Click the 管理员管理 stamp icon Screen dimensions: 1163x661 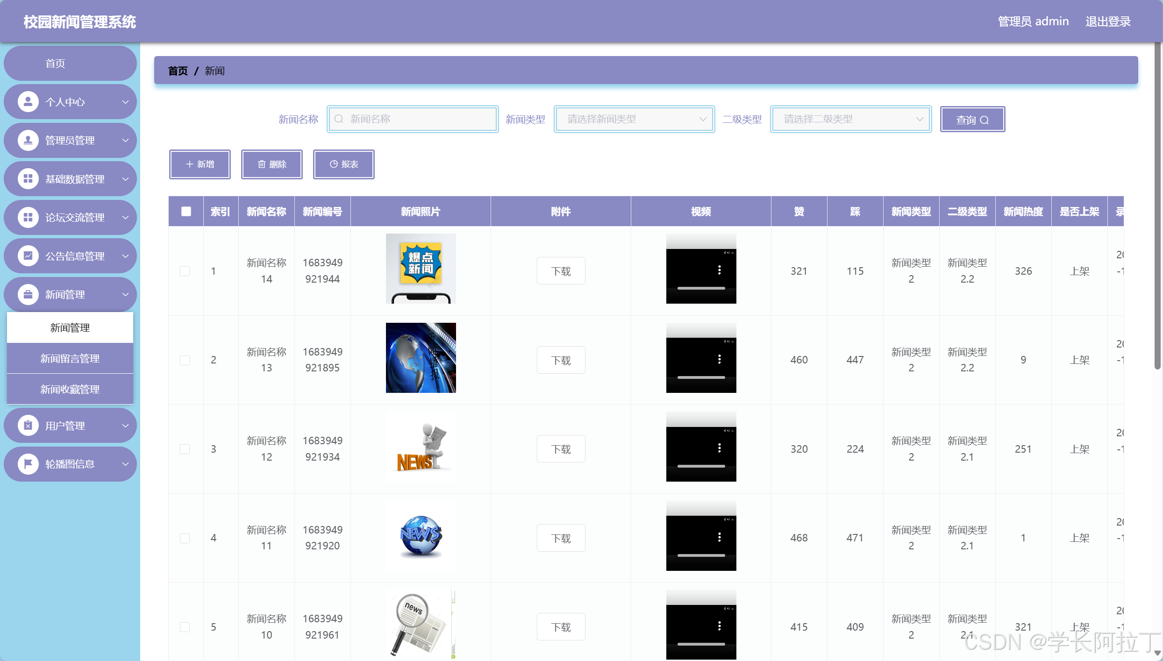coord(28,140)
